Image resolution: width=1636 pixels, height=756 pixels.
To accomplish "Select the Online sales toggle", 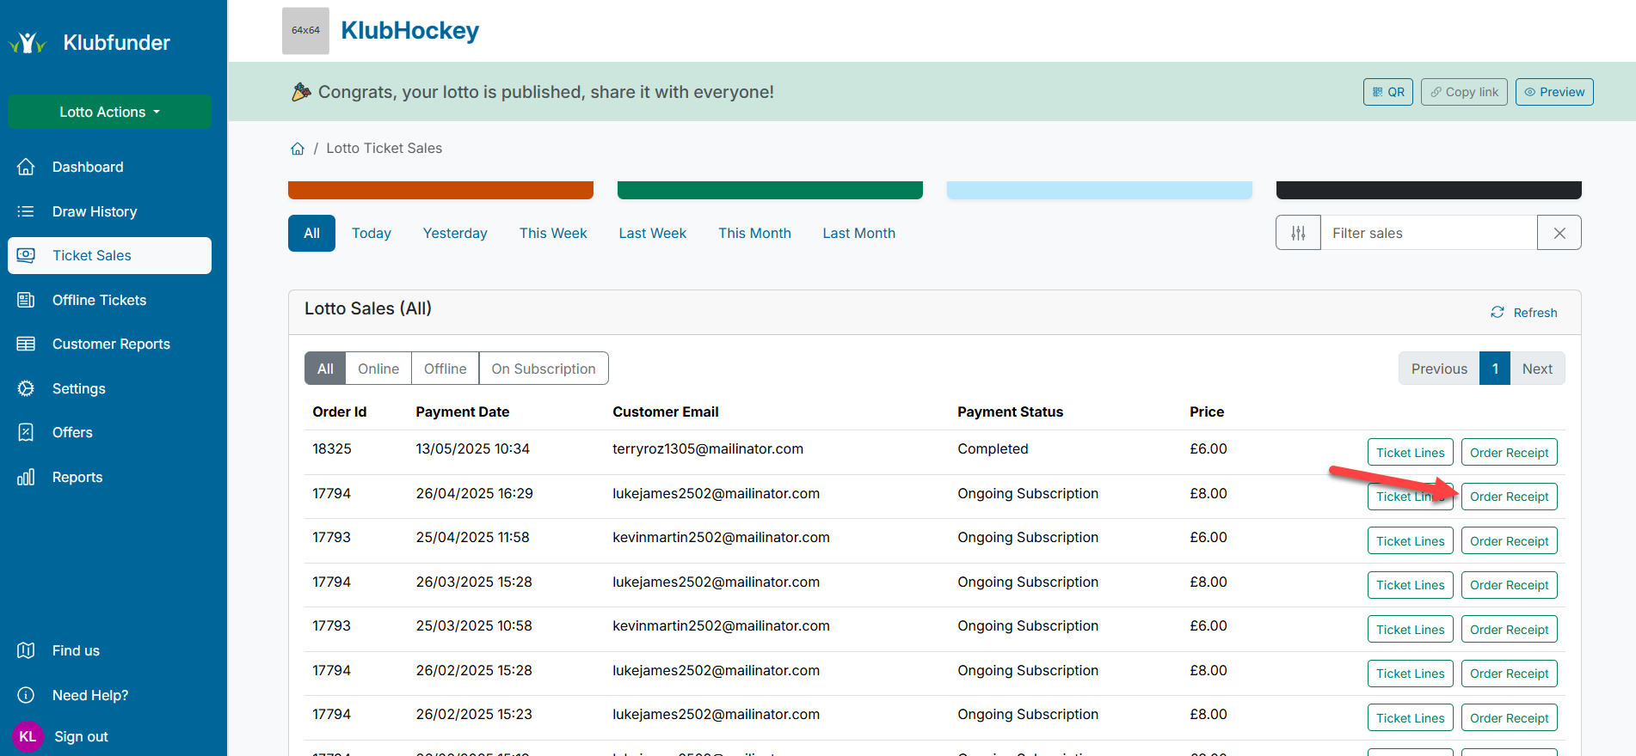I will pos(378,369).
